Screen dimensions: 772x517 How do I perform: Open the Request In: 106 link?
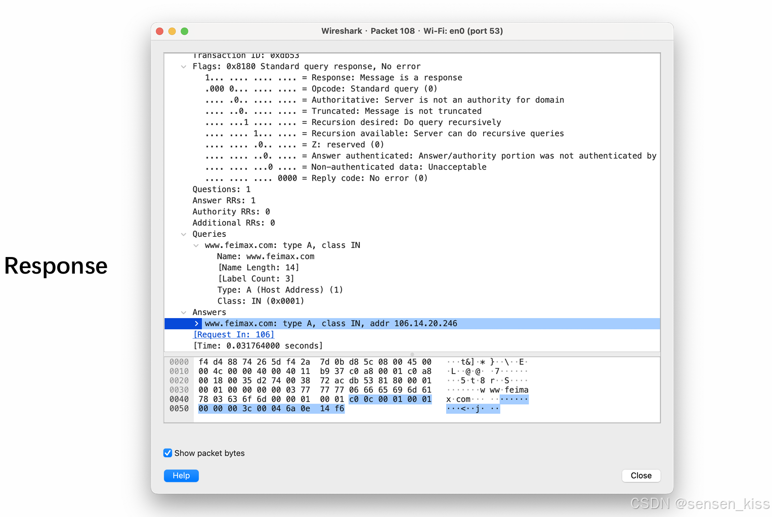tap(234, 335)
